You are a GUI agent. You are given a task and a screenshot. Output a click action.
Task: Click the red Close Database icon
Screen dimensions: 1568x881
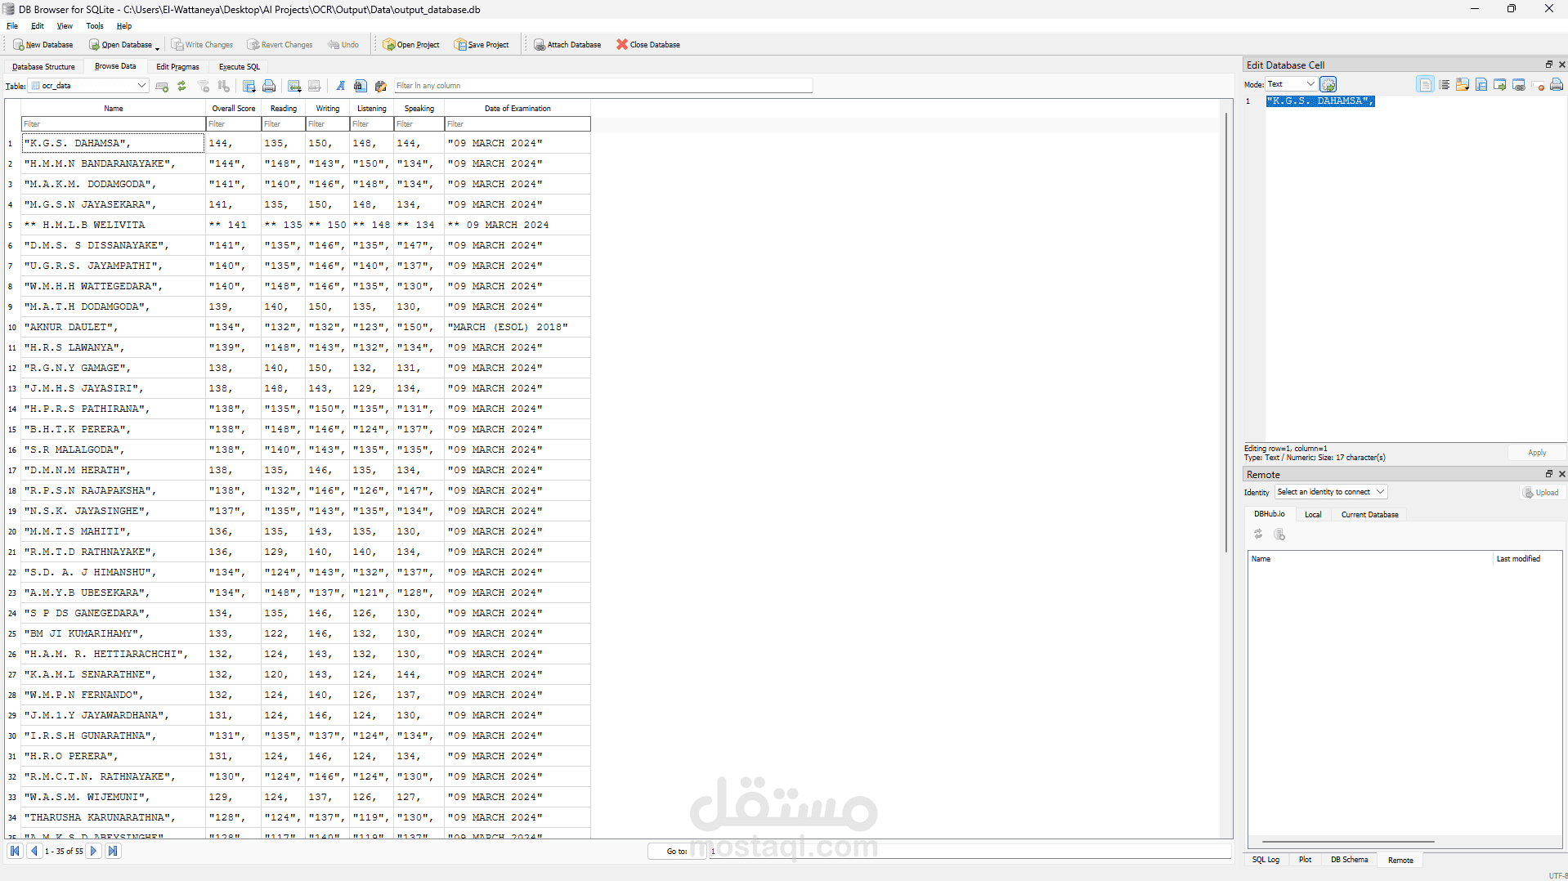point(622,45)
